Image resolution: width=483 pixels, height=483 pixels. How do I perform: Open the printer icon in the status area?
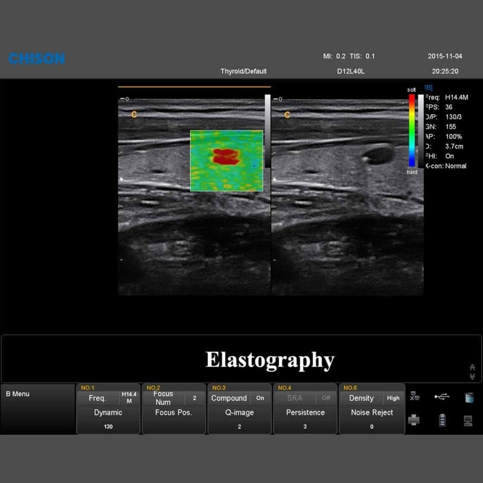[414, 420]
